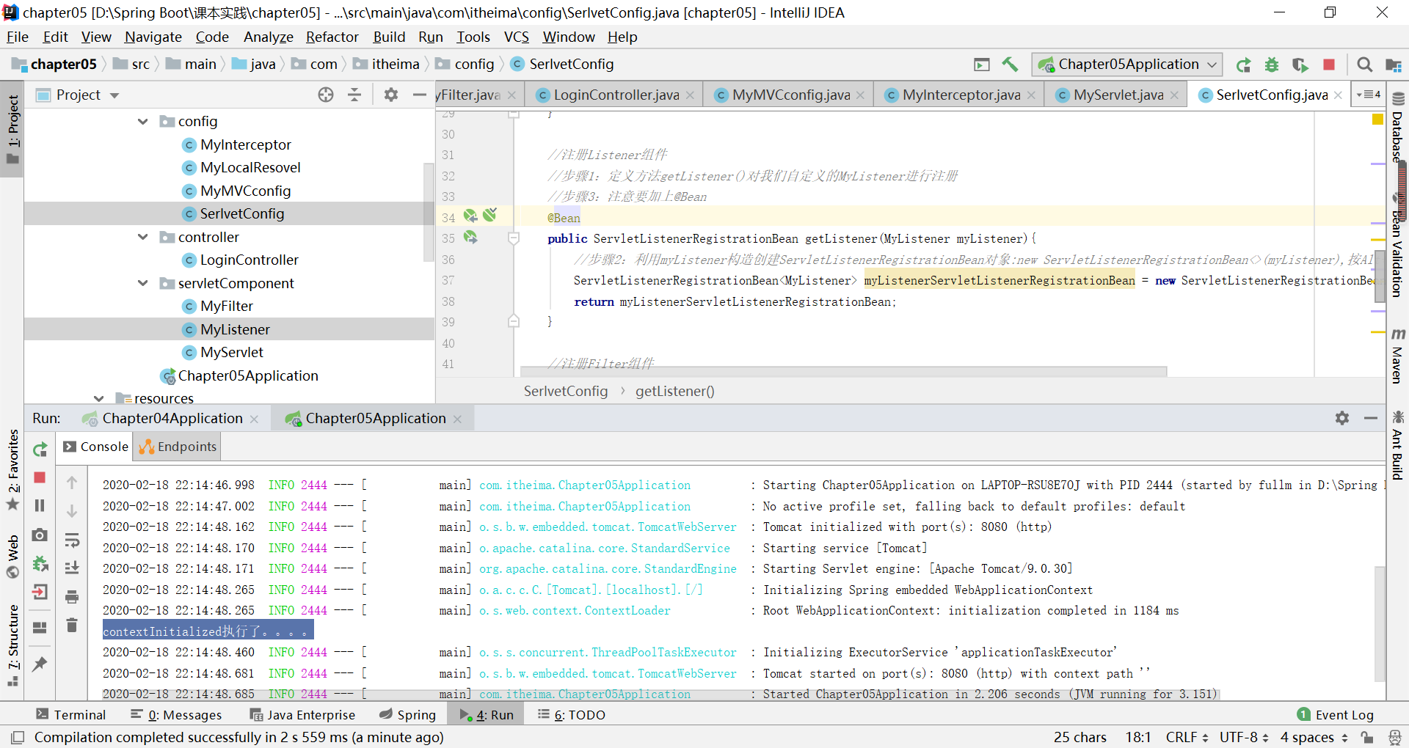Open the Refactor menu
Viewport: 1409px width, 748px height.
[332, 37]
